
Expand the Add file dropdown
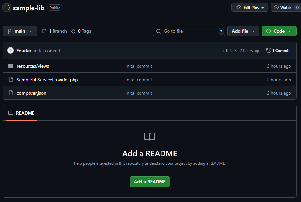[243, 31]
